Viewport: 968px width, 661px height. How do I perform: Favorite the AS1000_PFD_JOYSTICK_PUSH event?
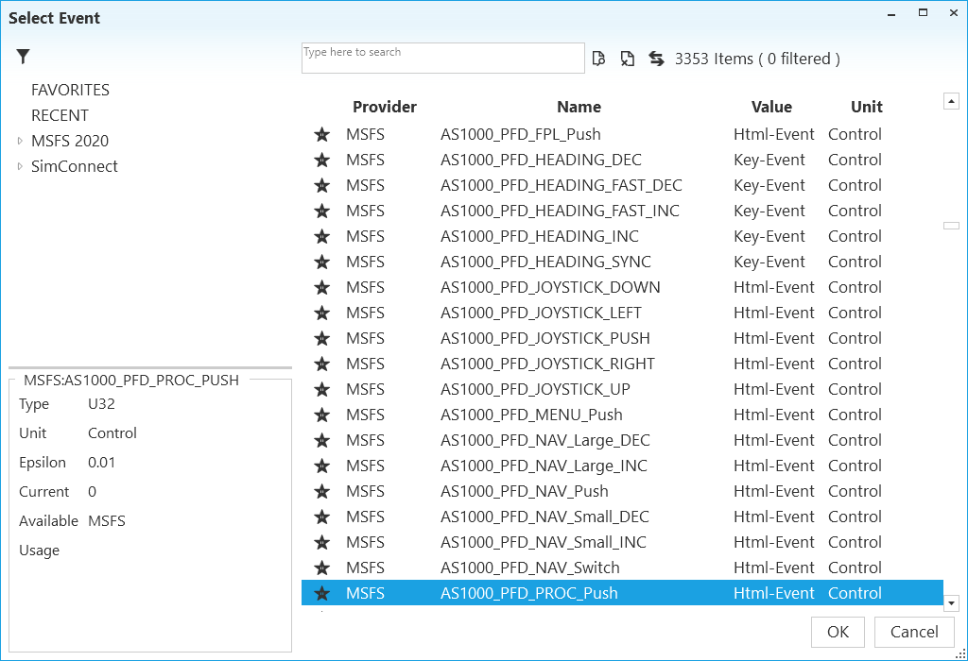[321, 338]
